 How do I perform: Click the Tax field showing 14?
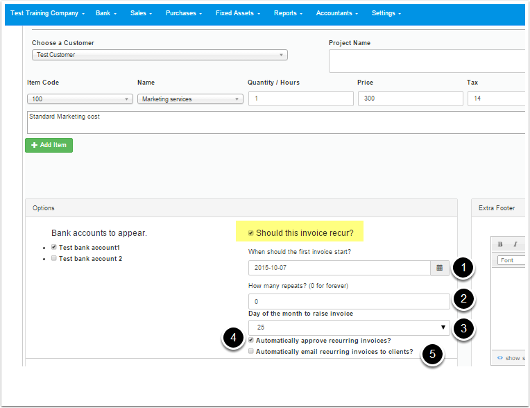496,99
